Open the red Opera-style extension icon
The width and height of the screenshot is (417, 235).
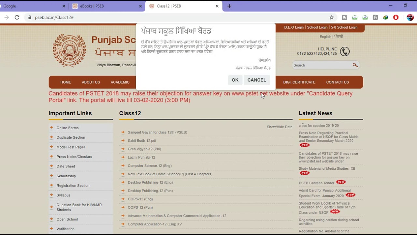pos(396,17)
